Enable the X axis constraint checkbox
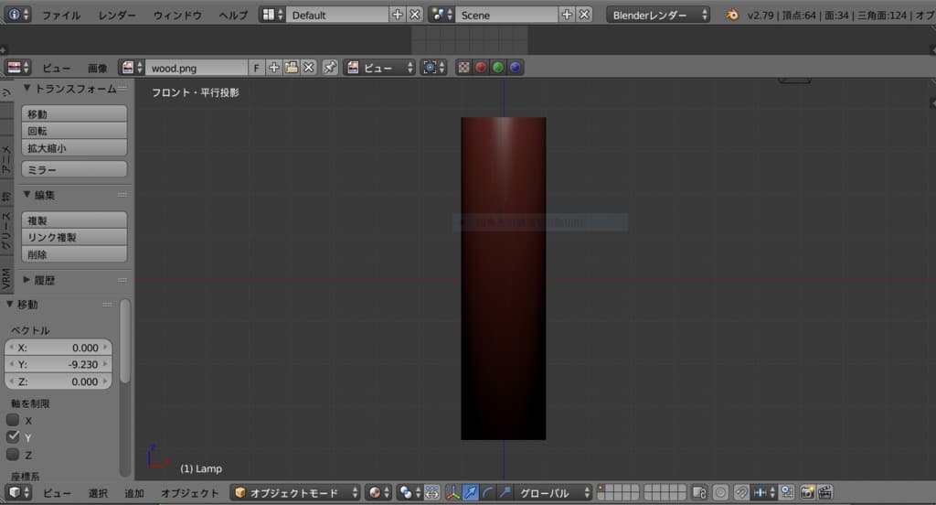 coord(13,420)
